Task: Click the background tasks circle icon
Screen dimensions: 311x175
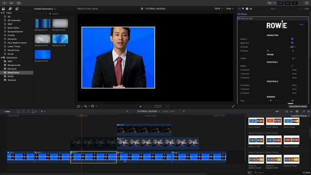Action: click(18, 3)
